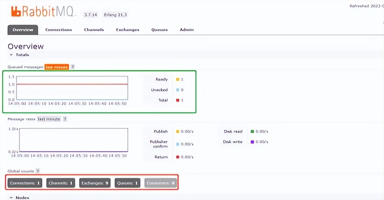Click the yellow Ready swatch
This screenshot has width=384, height=200.
click(178, 79)
